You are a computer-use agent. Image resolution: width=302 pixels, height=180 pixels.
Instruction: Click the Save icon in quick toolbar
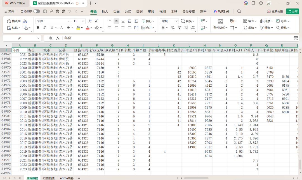coord(45,11)
